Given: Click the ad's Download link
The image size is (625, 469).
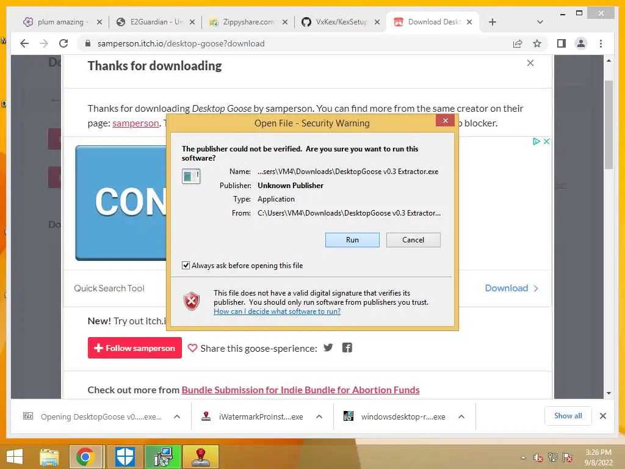Looking at the screenshot, I should pyautogui.click(x=511, y=288).
